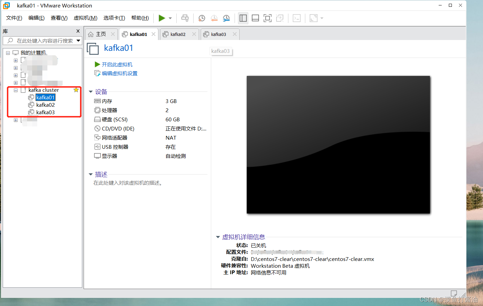
Task: Click the Unity mode toolbar icon
Action: coord(280,18)
